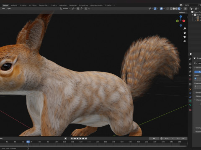Switch to the Scripting workspace tab
Screen dimensions: 201x150
pyautogui.click(x=108, y=5)
